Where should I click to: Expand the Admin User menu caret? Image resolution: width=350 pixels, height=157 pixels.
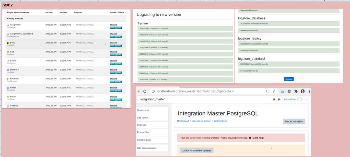[306, 99]
